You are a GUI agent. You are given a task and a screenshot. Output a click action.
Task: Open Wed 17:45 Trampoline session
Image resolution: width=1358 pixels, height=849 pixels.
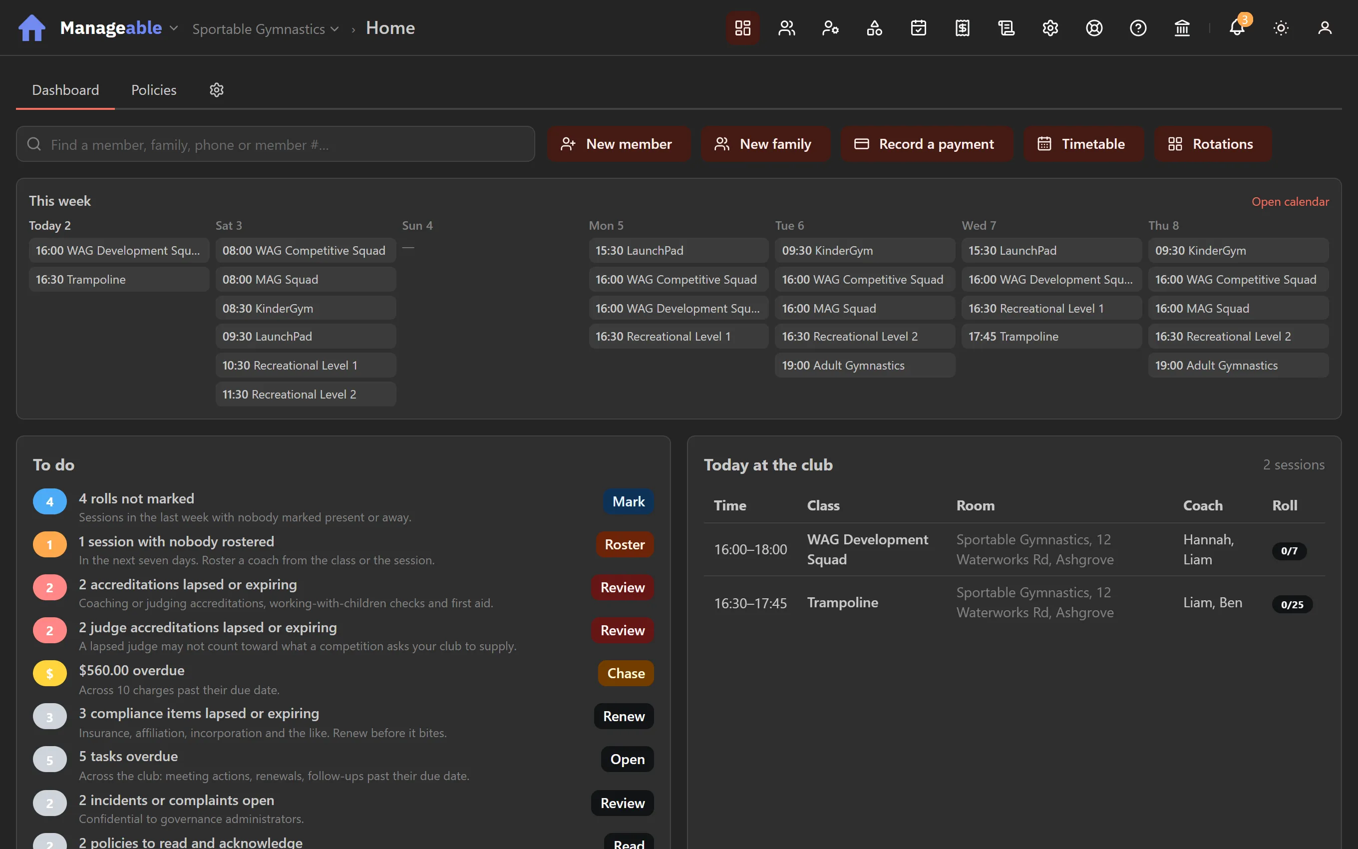pyautogui.click(x=1051, y=336)
